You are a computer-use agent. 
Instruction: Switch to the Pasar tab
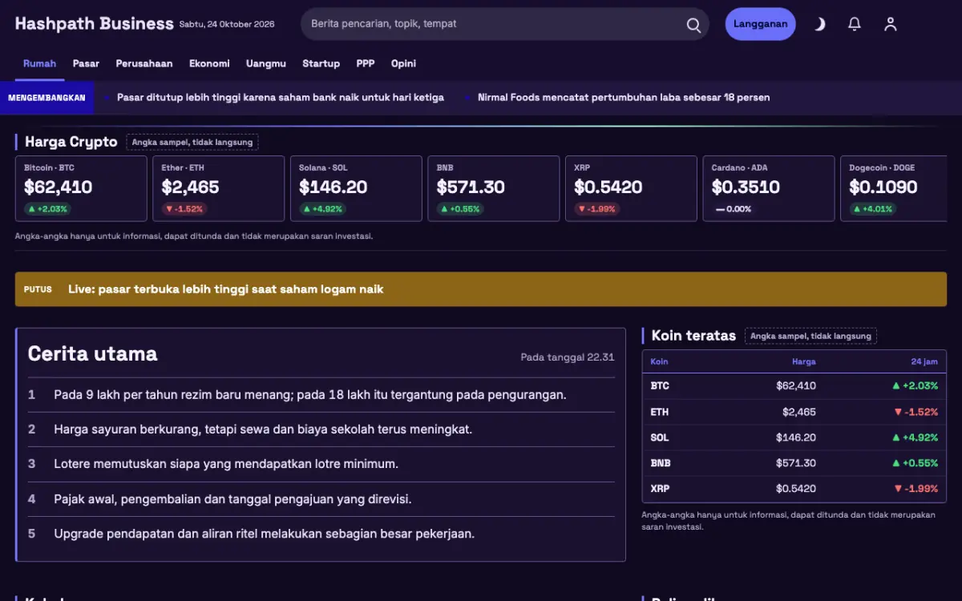(x=86, y=63)
